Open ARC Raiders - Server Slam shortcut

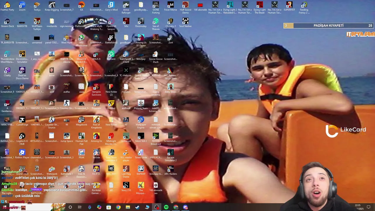(x=171, y=71)
